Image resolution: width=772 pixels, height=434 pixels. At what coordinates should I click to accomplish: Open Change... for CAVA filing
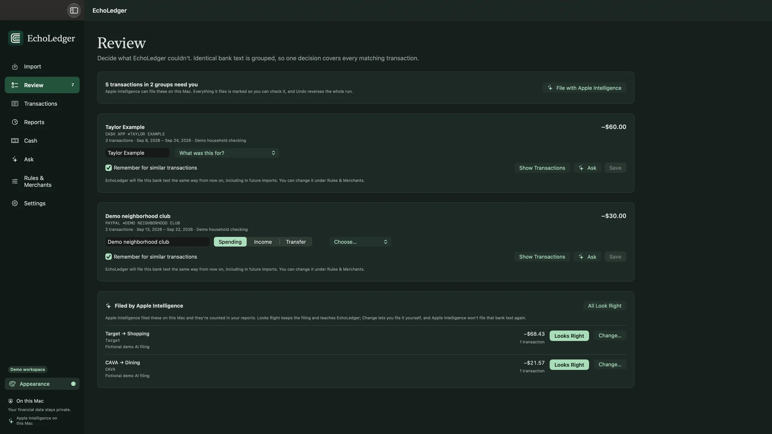610,365
